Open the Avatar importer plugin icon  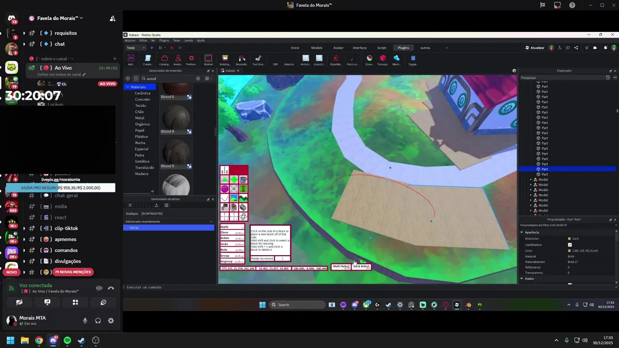pos(178,60)
